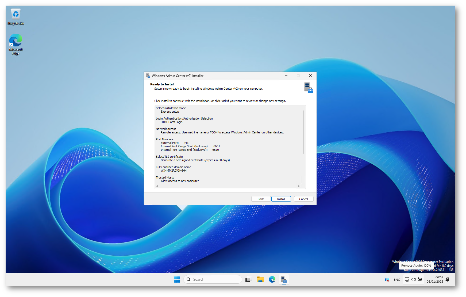
Task: Click the 'External Port: 443' line
Action: tap(175, 143)
